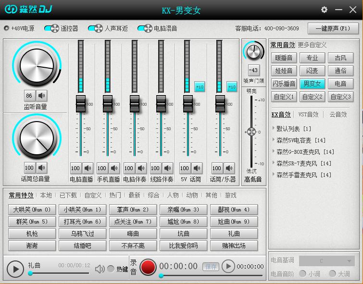Play the 赌神出场 effect
The height and width of the screenshot is (284, 363).
coord(234,246)
